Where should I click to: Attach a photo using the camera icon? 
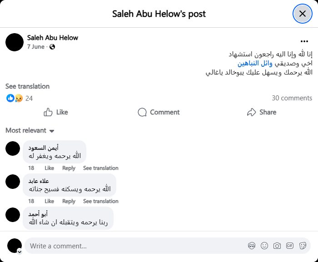(x=277, y=246)
